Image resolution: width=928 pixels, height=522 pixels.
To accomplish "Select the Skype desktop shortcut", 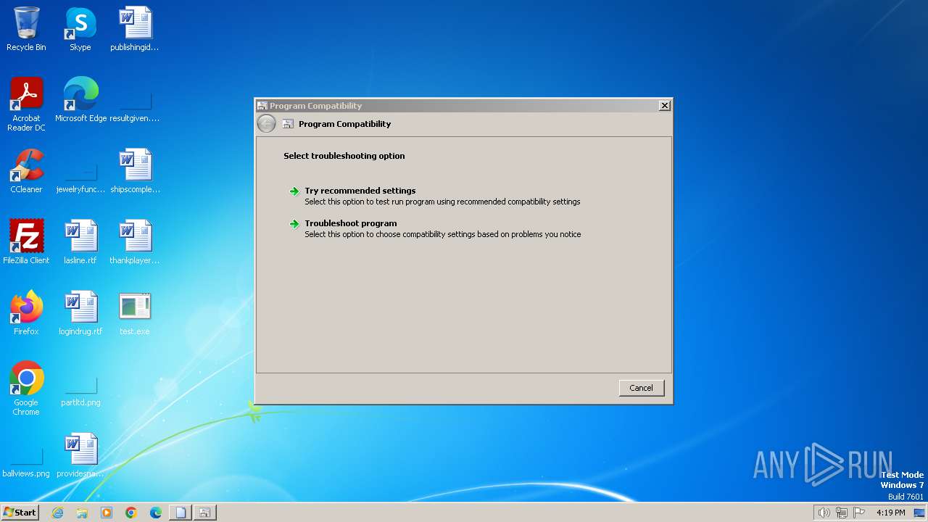I will (x=80, y=30).
